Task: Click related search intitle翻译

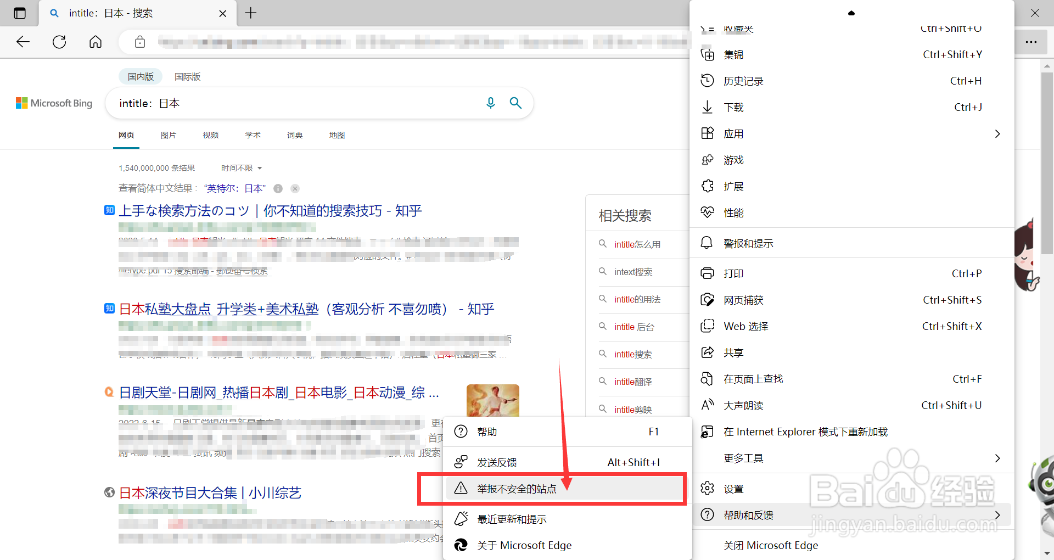Action: point(633,382)
